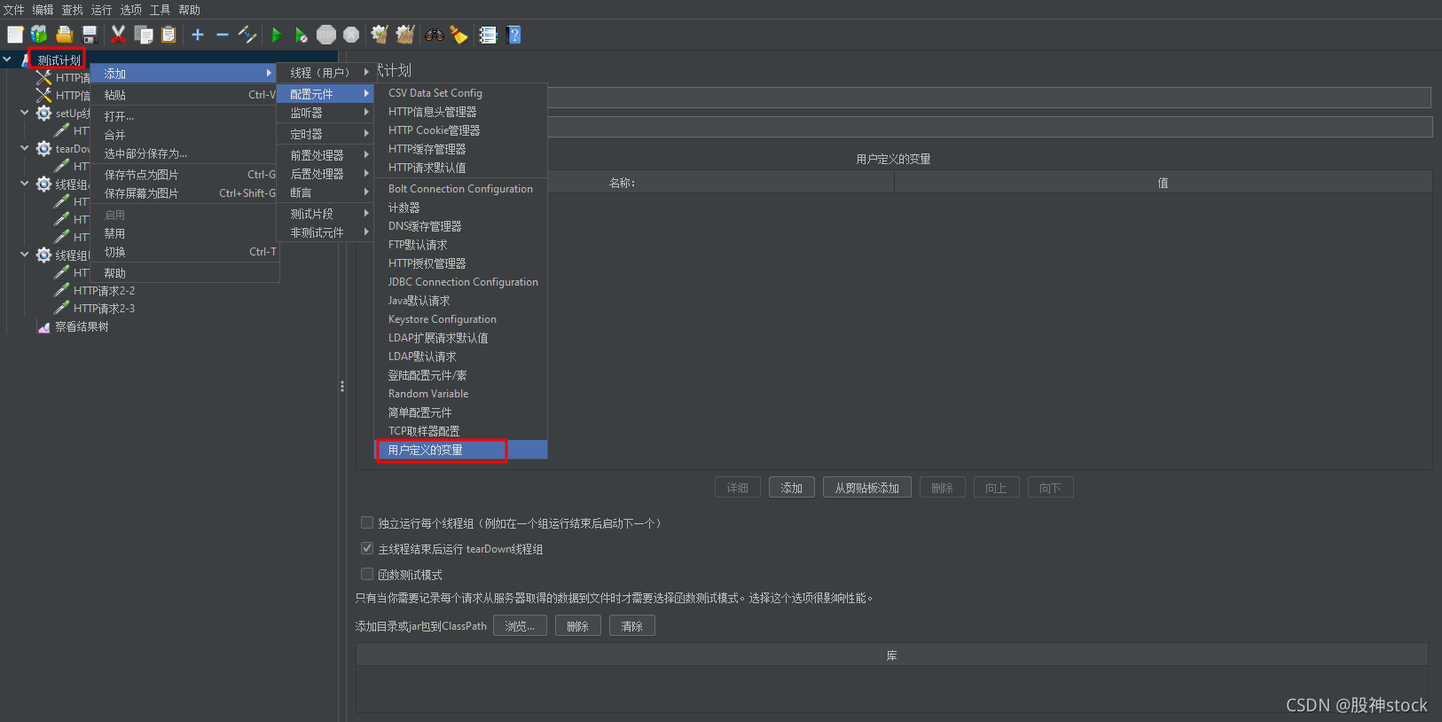Expand the 测试片段 submenu arrow
Image resolution: width=1442 pixels, height=722 pixels.
366,213
